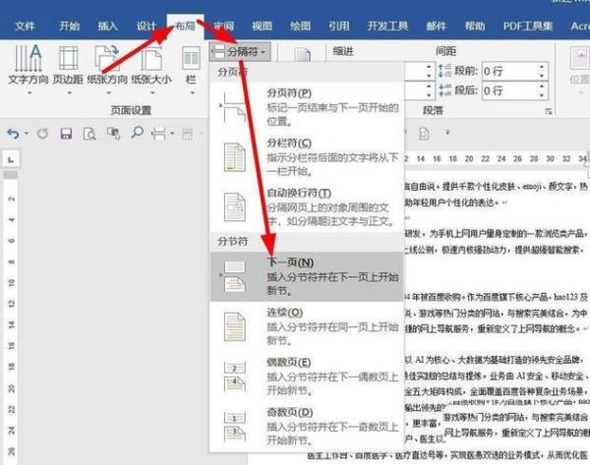The height and width of the screenshot is (465, 590).
Task: Open the 段落 dialog launcher
Action: point(549,111)
